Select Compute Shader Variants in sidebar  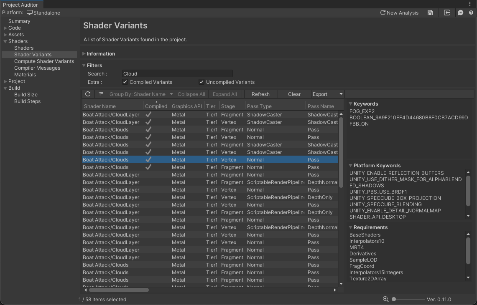[44, 61]
